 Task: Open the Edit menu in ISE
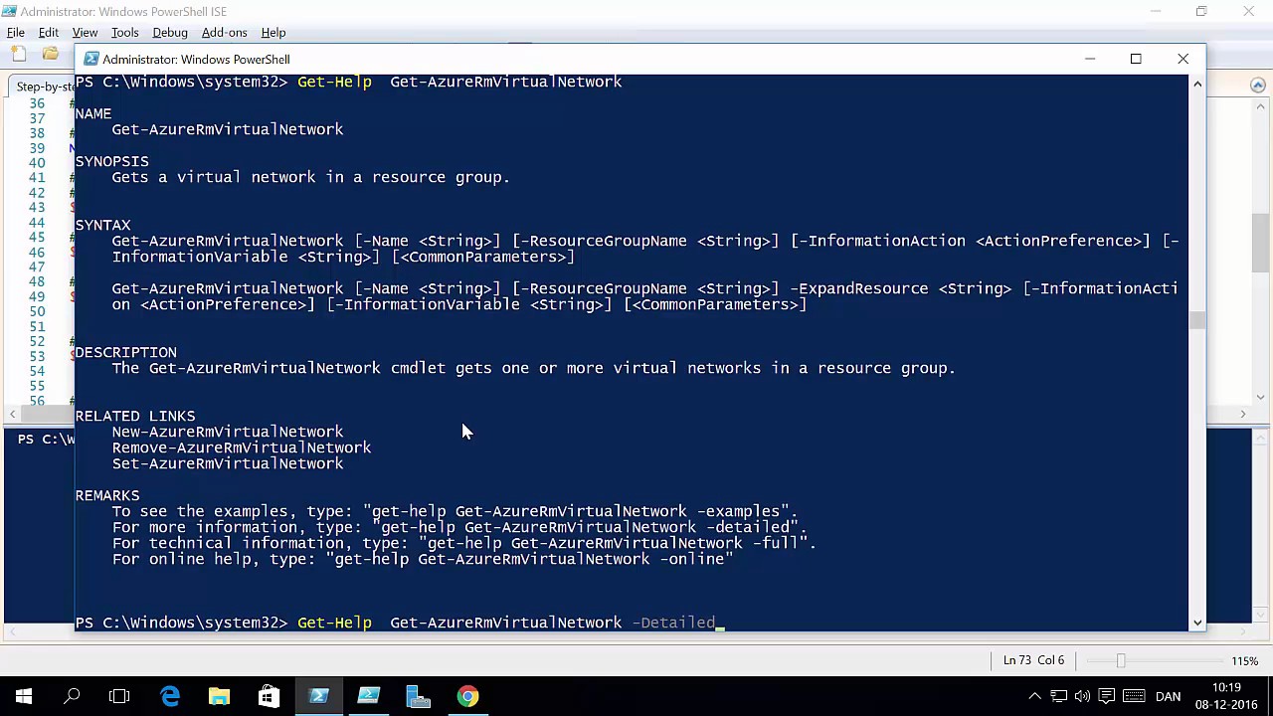(x=49, y=33)
